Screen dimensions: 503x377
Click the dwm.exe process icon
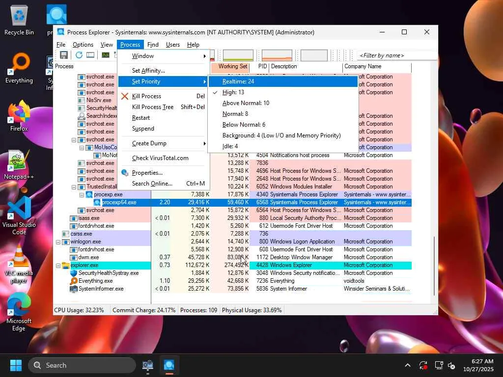74,257
